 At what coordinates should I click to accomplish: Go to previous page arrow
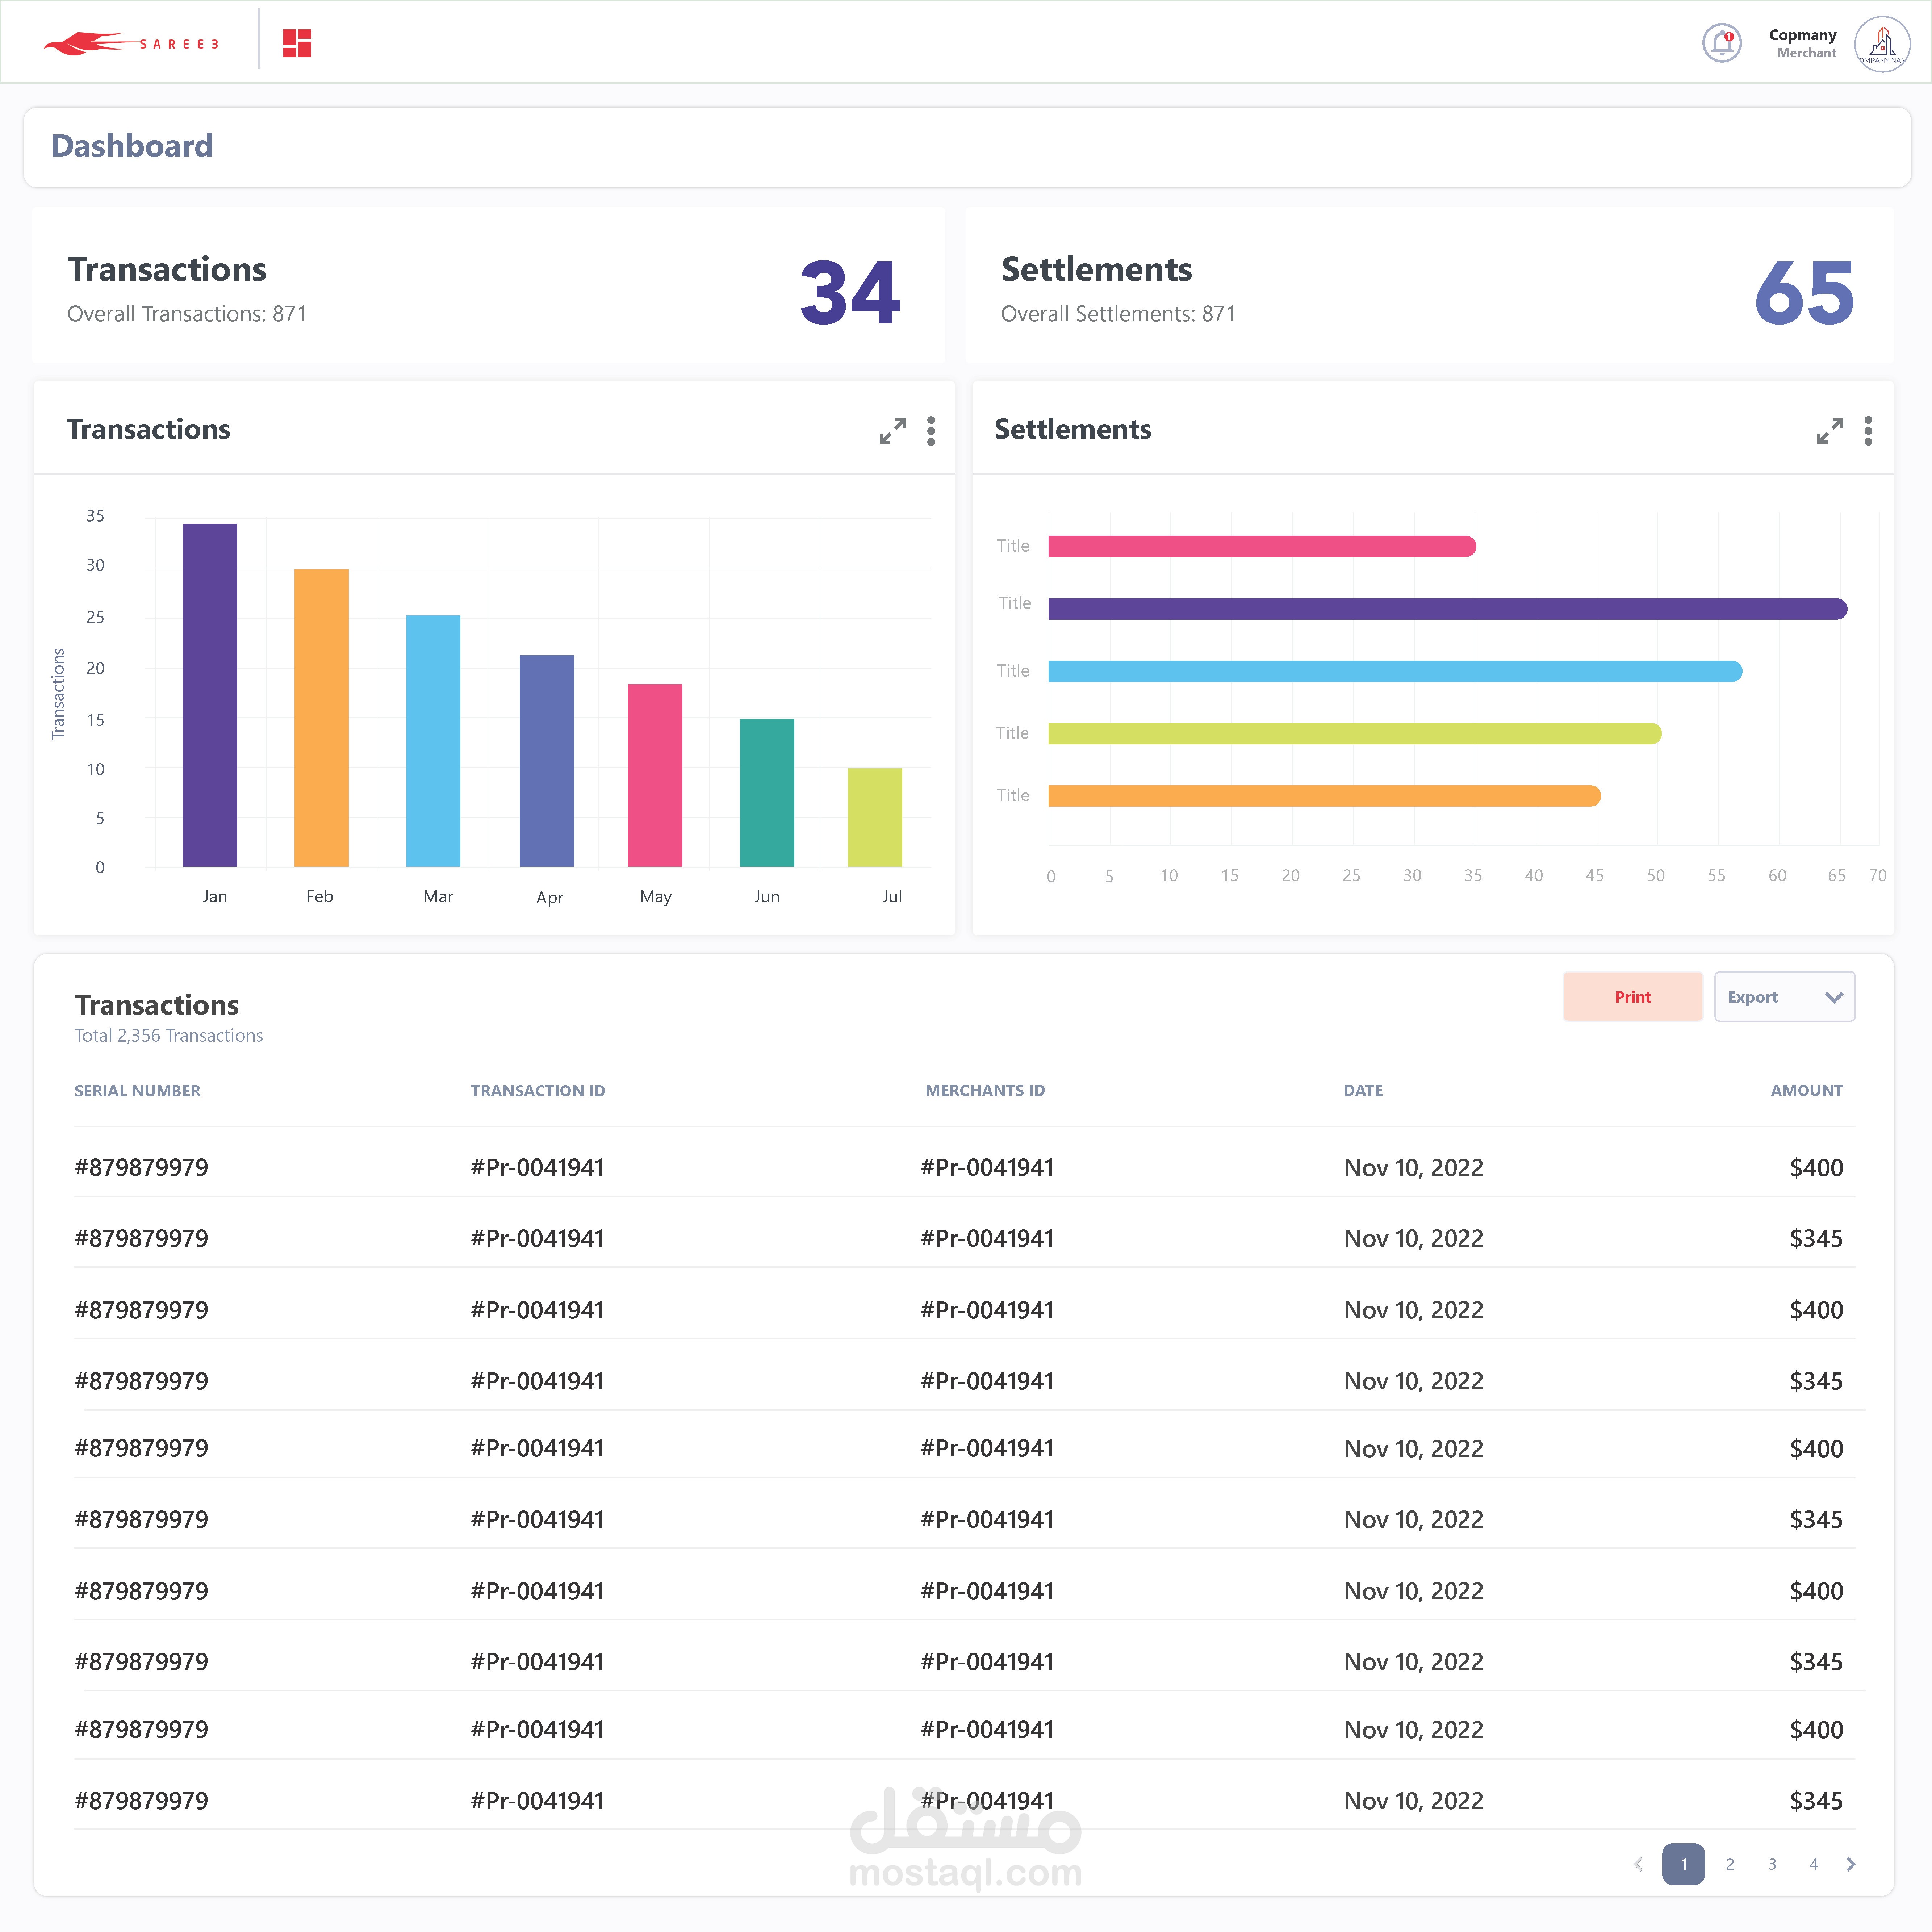pyautogui.click(x=1638, y=1864)
